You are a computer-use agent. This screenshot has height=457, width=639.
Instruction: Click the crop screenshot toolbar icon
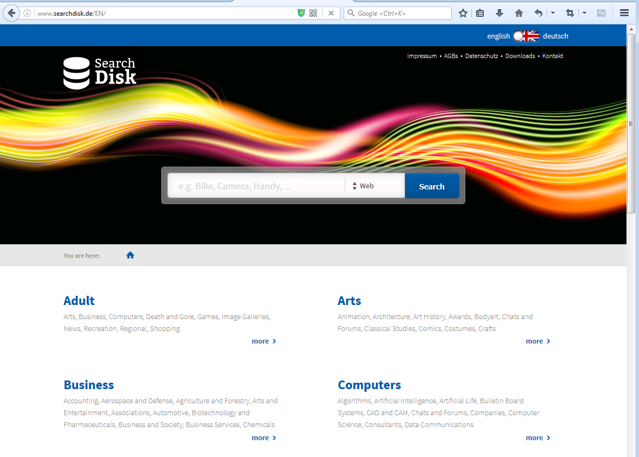570,13
